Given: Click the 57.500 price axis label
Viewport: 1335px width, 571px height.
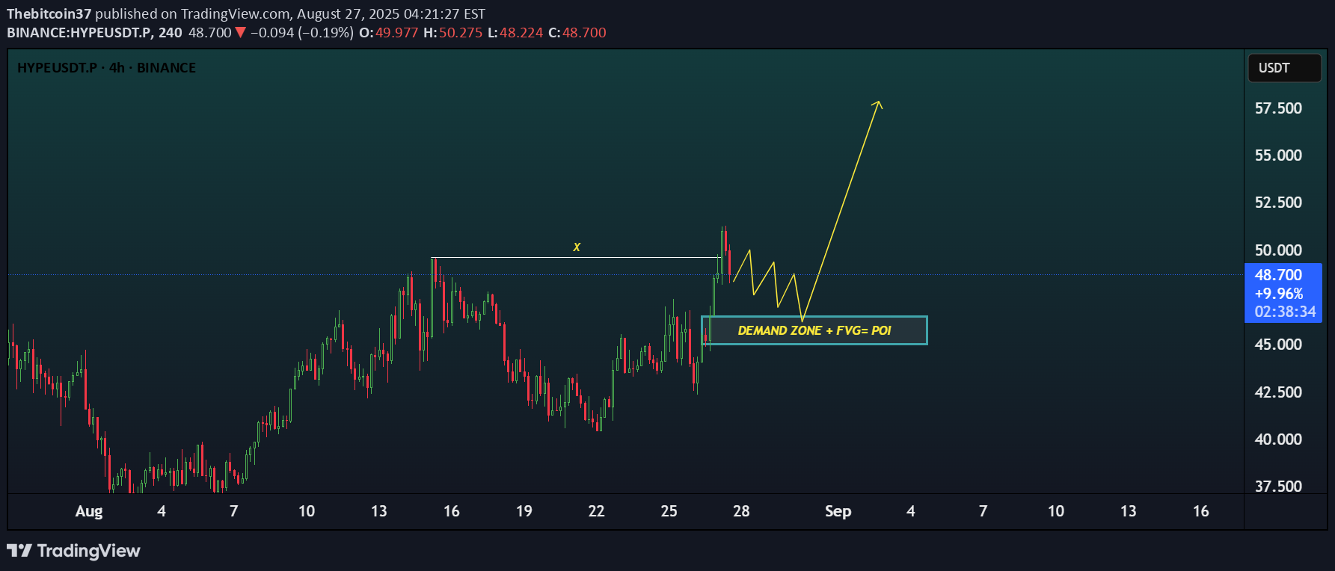Looking at the screenshot, I should tap(1278, 108).
